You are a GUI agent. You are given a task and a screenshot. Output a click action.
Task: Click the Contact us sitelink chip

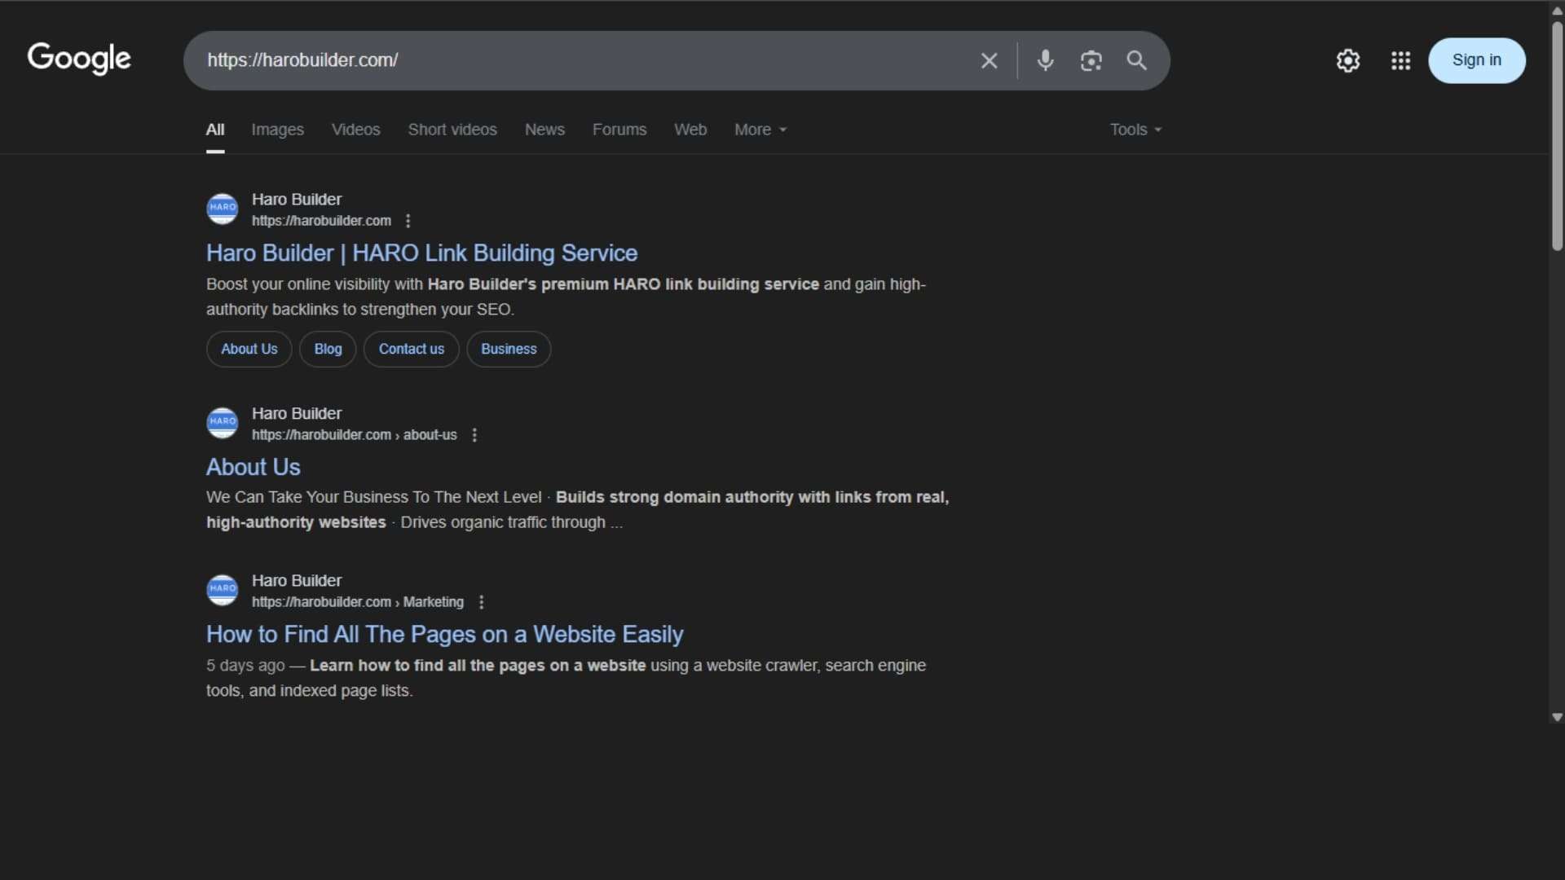tap(412, 349)
